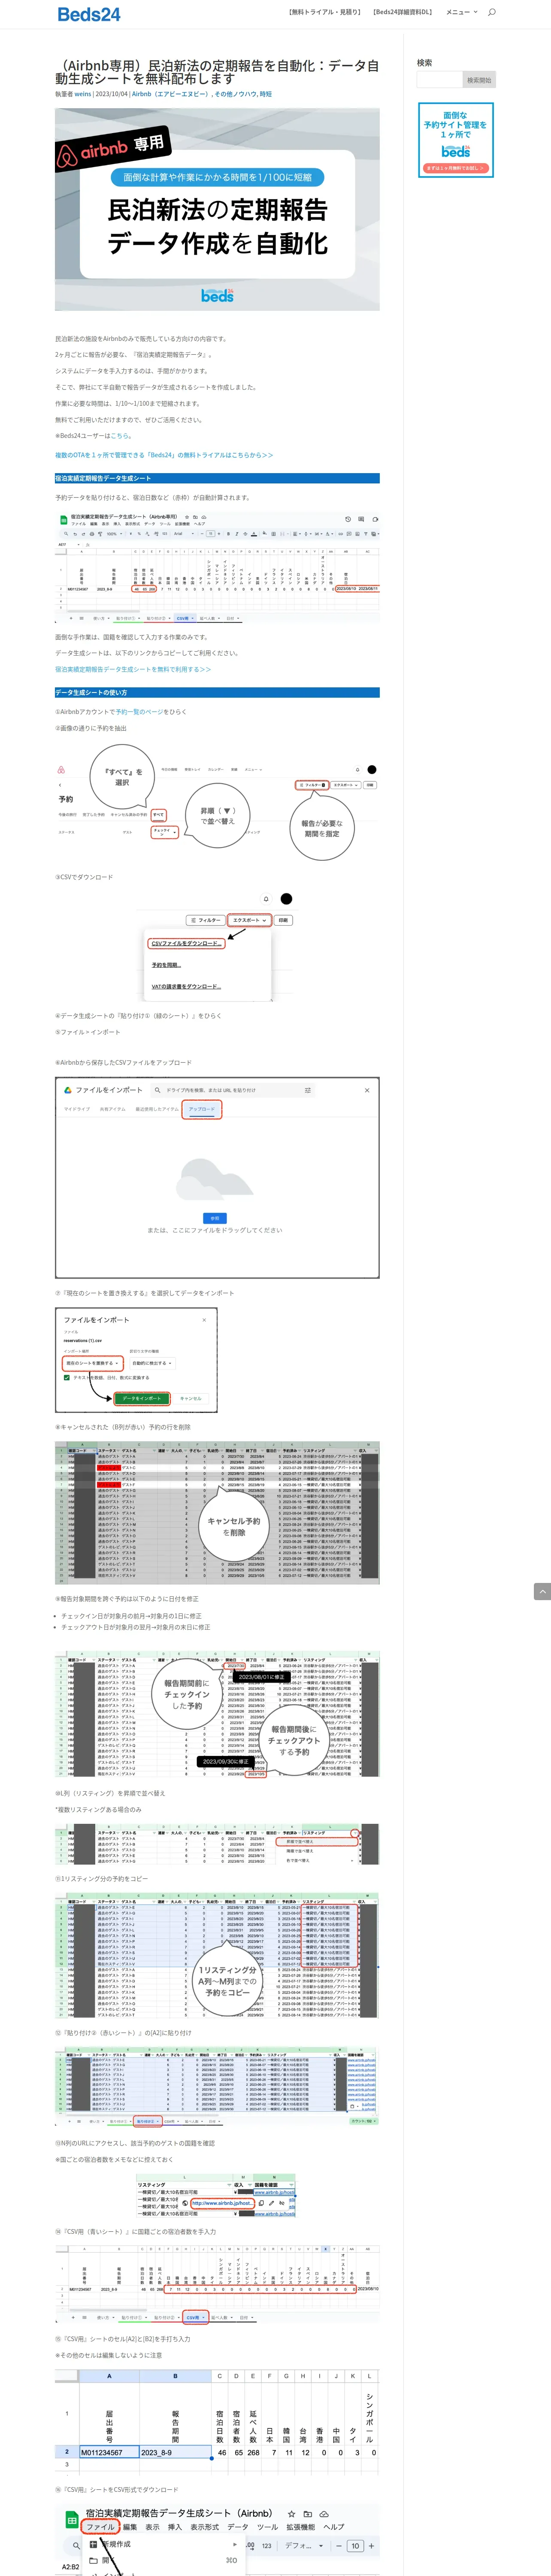Open the Beds24 logo home link
The image size is (551, 2576).
(x=89, y=14)
